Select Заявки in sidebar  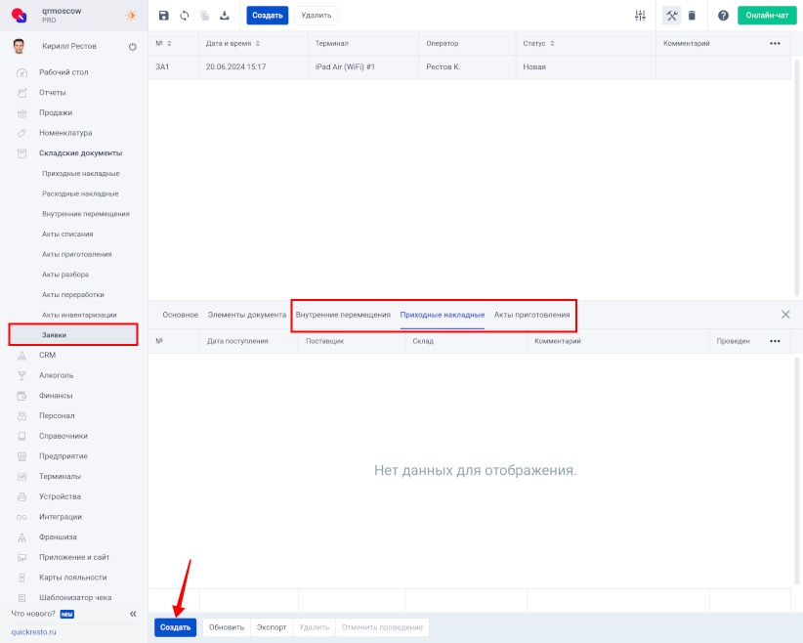point(73,334)
